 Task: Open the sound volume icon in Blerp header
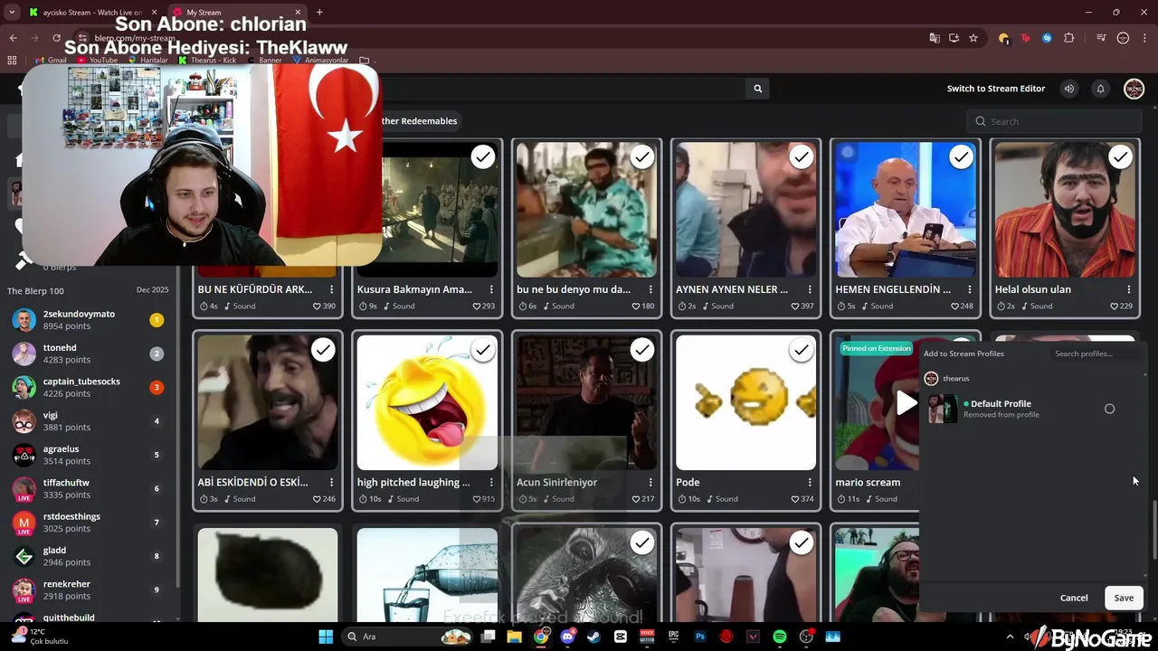tap(1069, 89)
